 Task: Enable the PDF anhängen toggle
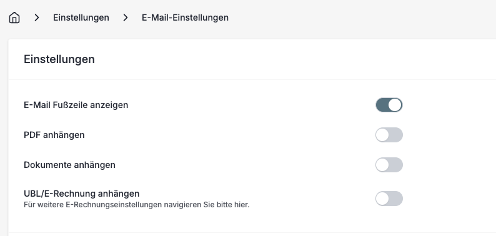[389, 135]
